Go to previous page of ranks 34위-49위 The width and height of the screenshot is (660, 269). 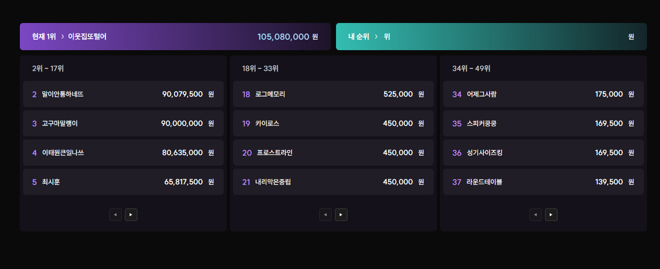point(536,215)
